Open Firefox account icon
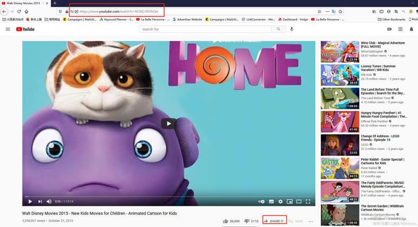 389,11
